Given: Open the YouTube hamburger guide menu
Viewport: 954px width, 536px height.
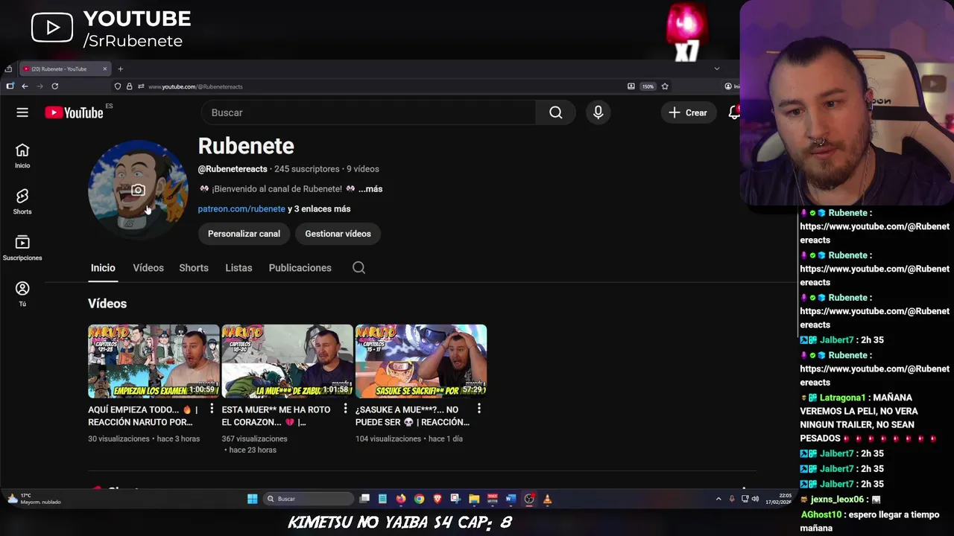Looking at the screenshot, I should point(22,112).
